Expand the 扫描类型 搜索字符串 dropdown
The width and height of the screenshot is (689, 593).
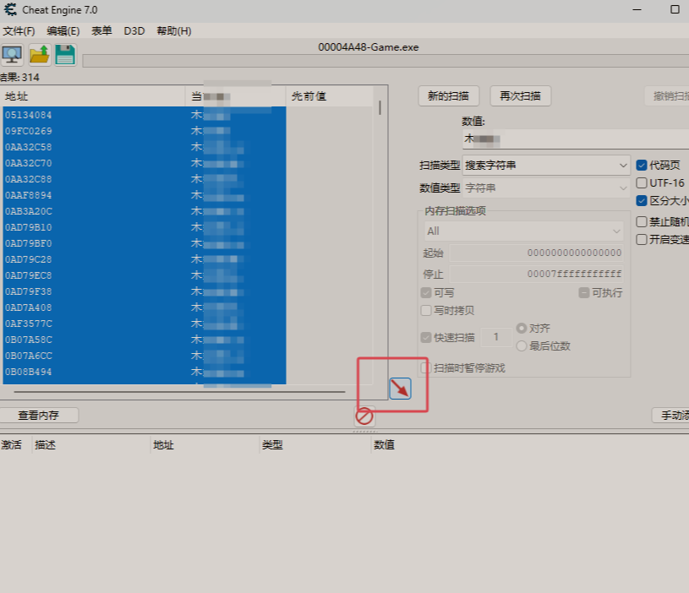(x=546, y=166)
